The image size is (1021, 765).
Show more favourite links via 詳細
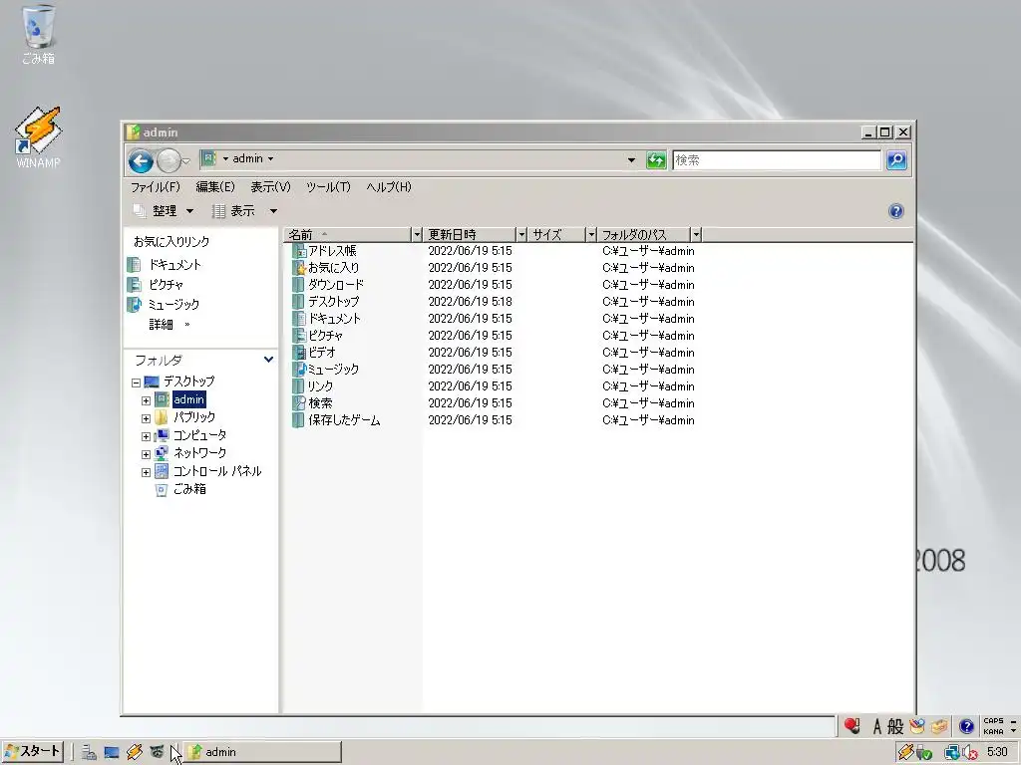(169, 324)
